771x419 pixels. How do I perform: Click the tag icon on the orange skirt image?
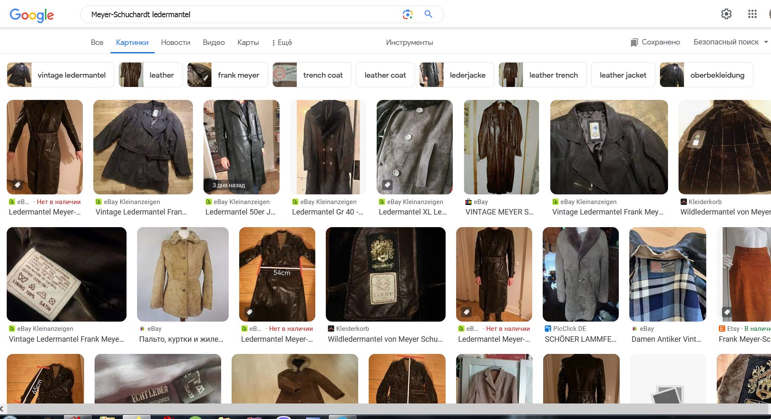pos(727,312)
